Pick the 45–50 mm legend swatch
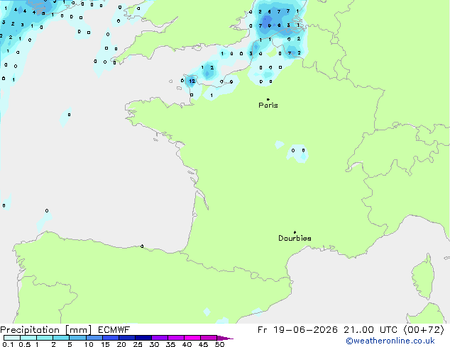This screenshot has height=347, width=450. tap(209, 338)
